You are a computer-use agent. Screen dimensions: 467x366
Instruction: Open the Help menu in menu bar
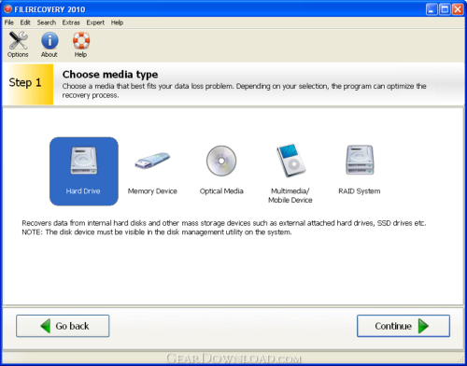click(x=117, y=22)
